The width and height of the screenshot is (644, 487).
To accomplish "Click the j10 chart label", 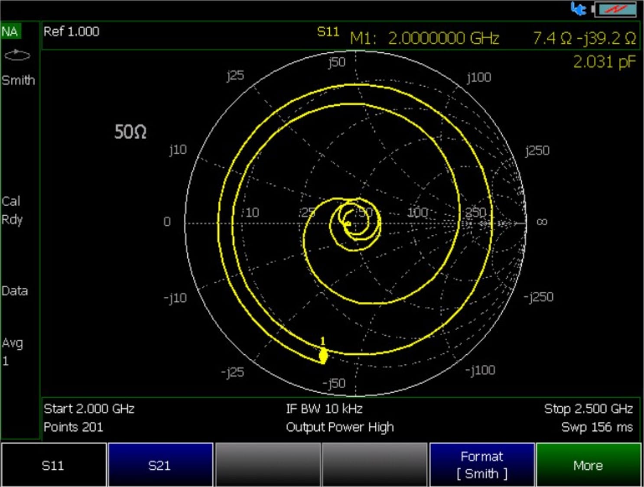I will [178, 150].
